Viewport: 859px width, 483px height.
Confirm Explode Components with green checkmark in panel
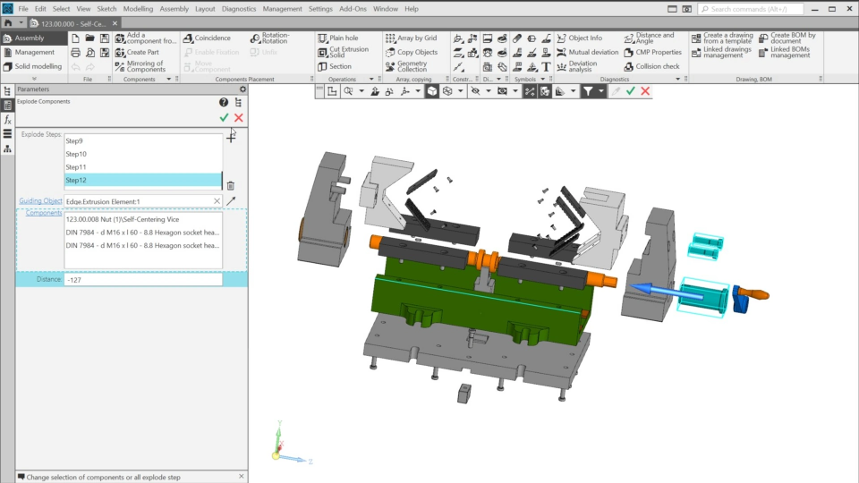pyautogui.click(x=224, y=117)
